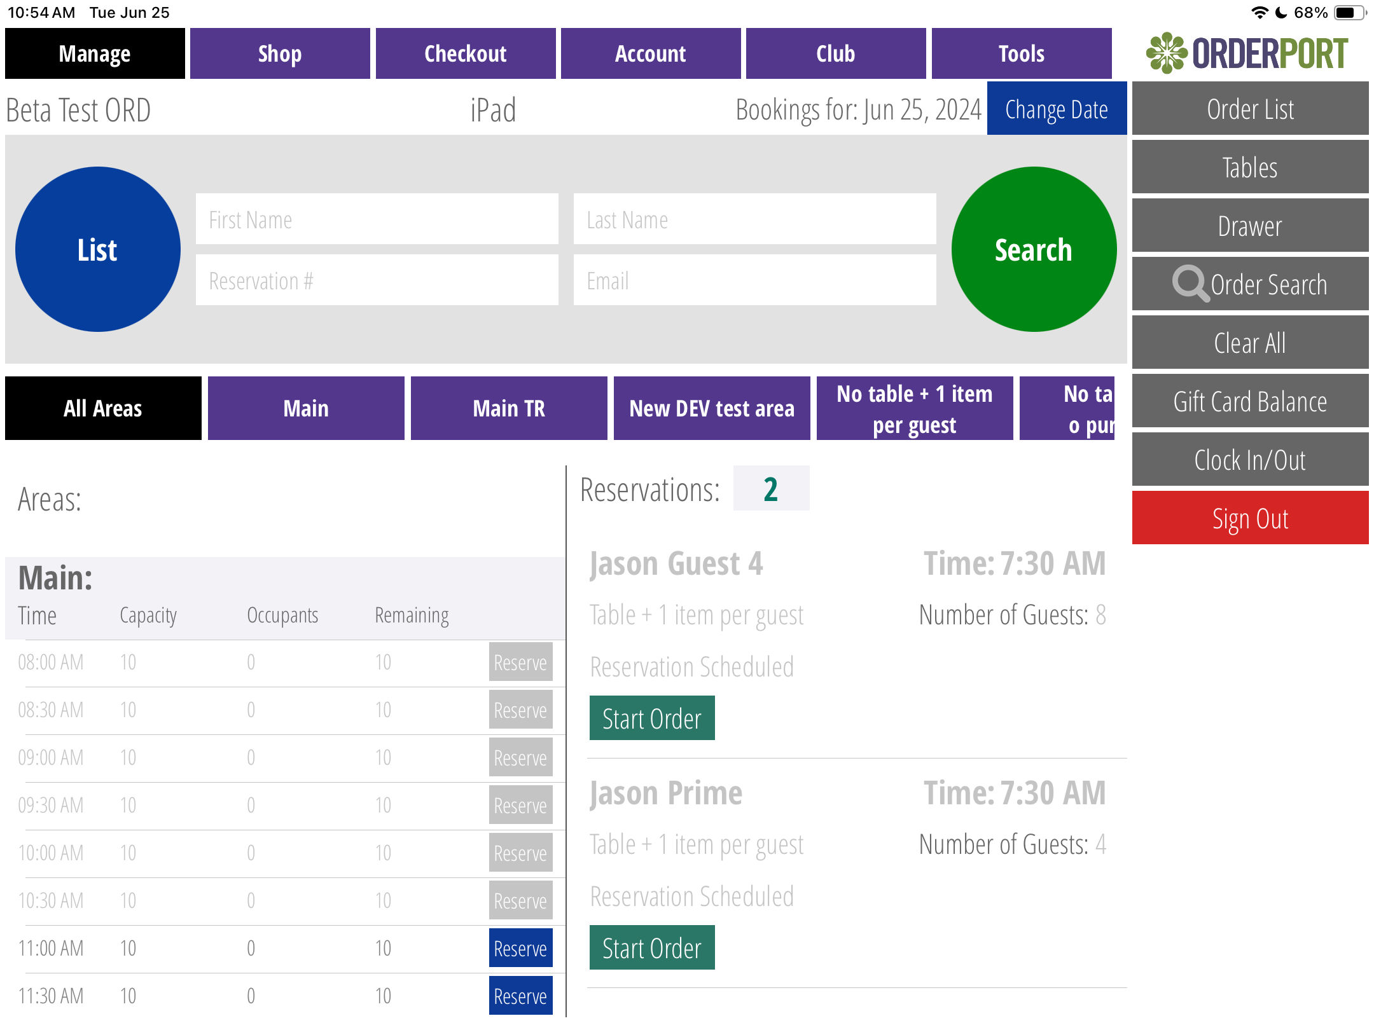Switch to the Checkout tab
1374x1030 pixels.
click(465, 53)
